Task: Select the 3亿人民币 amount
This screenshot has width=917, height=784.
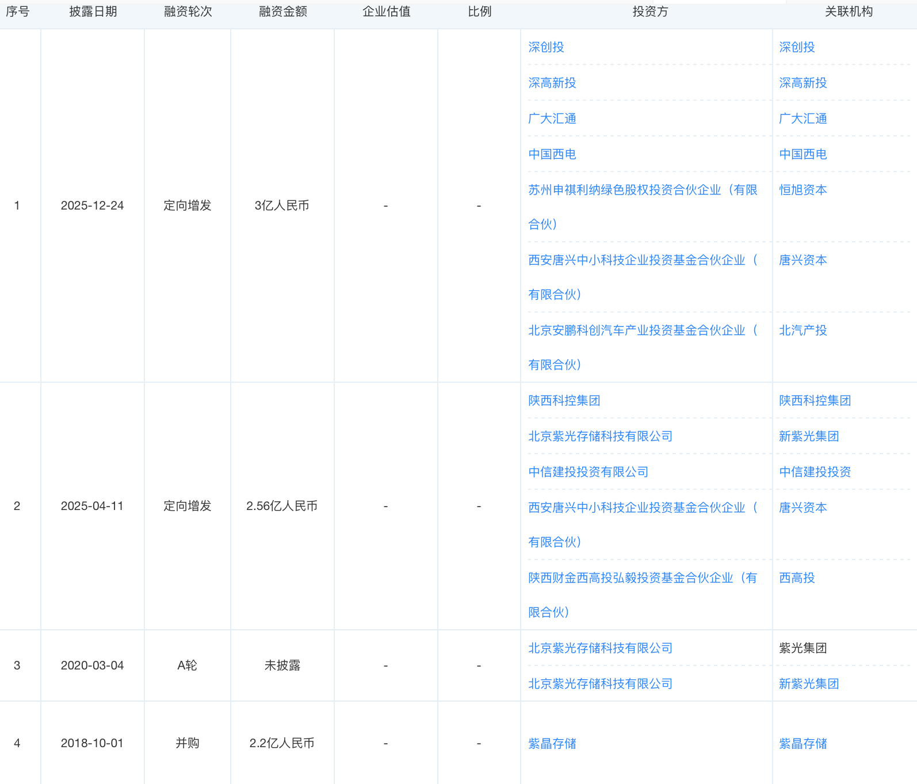Action: tap(282, 205)
